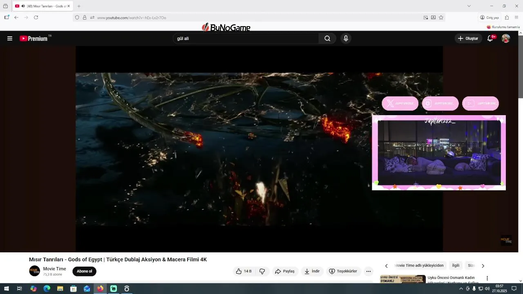Open Microsoft Store from taskbar
523x294 pixels.
click(74, 289)
